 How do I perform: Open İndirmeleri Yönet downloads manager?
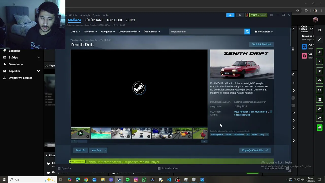tap(168, 168)
